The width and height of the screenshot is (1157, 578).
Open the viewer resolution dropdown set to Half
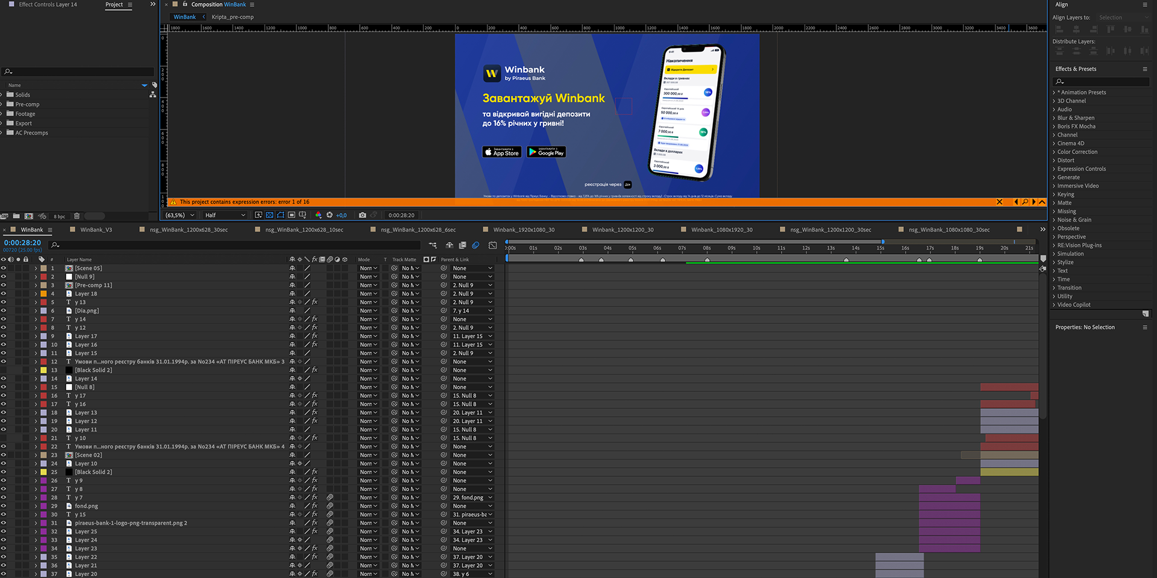tap(225, 215)
